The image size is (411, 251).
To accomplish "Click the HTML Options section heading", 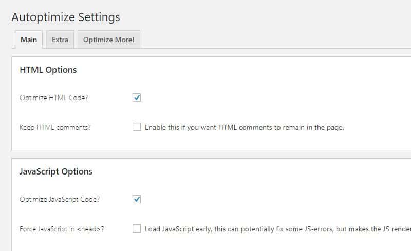I will click(48, 70).
